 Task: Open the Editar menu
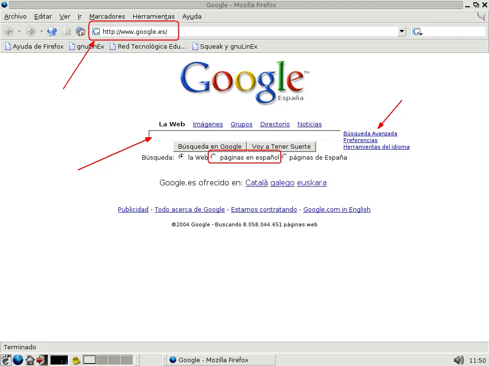43,17
